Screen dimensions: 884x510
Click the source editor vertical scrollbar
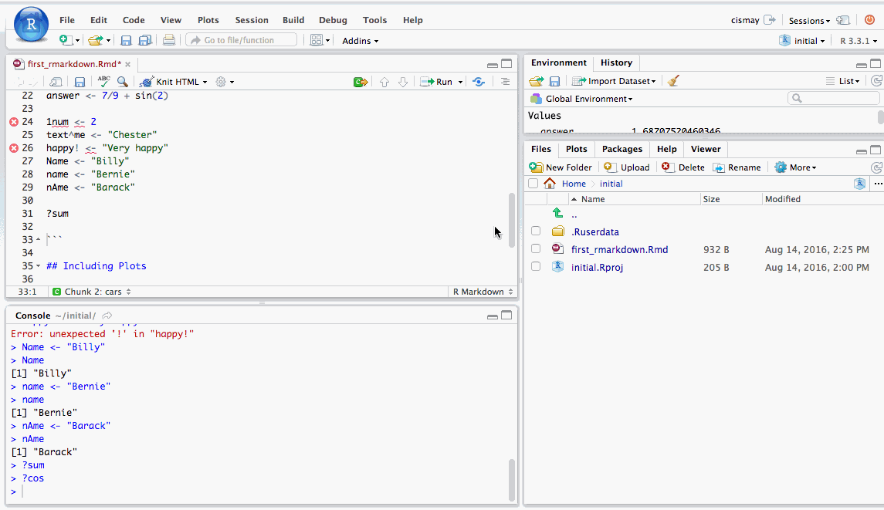tap(511, 220)
